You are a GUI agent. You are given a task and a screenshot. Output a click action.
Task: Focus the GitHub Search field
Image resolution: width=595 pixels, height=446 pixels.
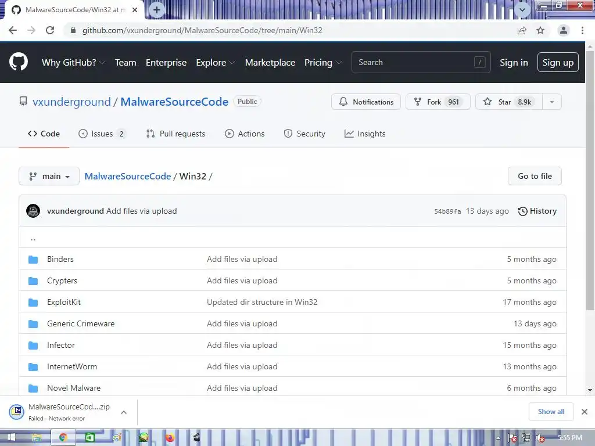pyautogui.click(x=421, y=62)
